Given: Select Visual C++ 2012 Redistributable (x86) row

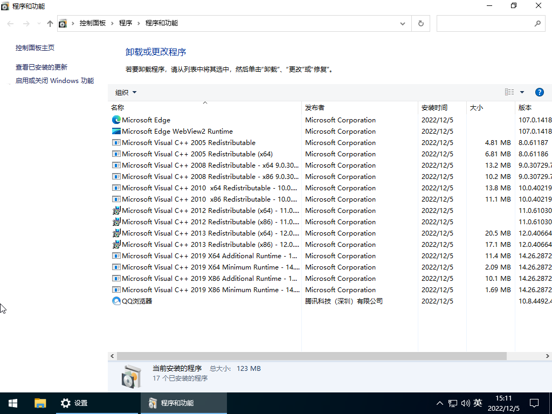Looking at the screenshot, I should click(x=330, y=222).
